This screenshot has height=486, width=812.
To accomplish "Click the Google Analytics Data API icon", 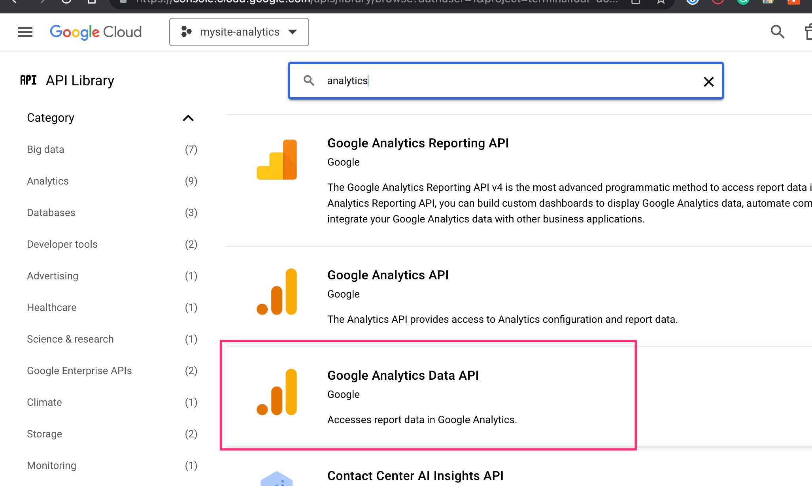I will click(x=277, y=392).
